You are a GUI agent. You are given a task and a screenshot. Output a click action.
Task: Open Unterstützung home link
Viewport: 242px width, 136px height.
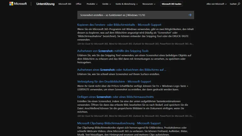coord(45,4)
